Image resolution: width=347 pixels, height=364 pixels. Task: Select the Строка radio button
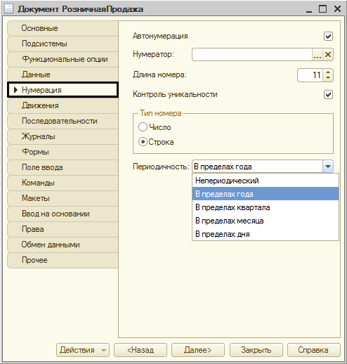[143, 142]
